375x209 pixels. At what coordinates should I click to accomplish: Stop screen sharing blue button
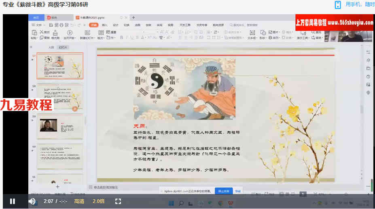point(224,191)
